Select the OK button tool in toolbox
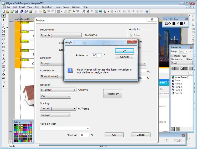Screen dimensions: 197x149 click(3, 82)
